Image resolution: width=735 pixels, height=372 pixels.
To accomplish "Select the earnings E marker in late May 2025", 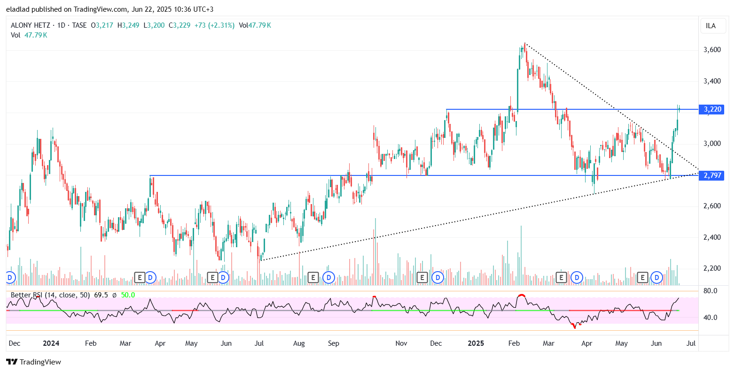I will [x=642, y=278].
